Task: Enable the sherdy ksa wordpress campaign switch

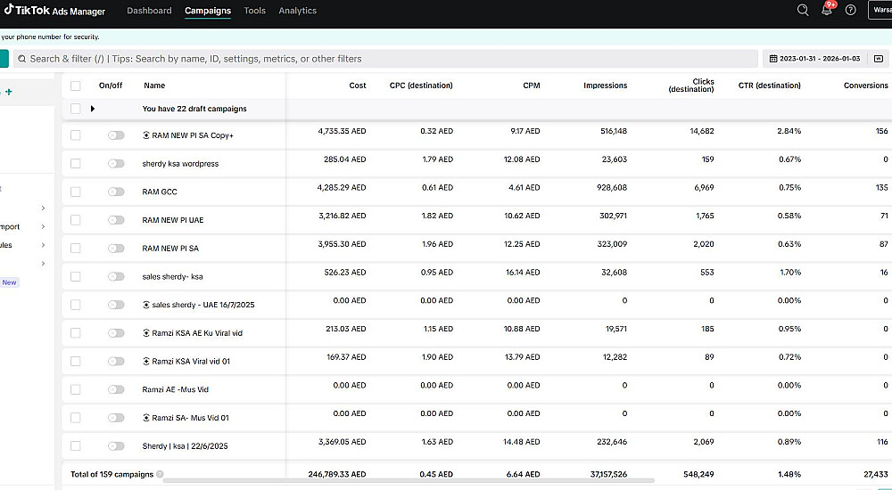Action: click(x=116, y=164)
